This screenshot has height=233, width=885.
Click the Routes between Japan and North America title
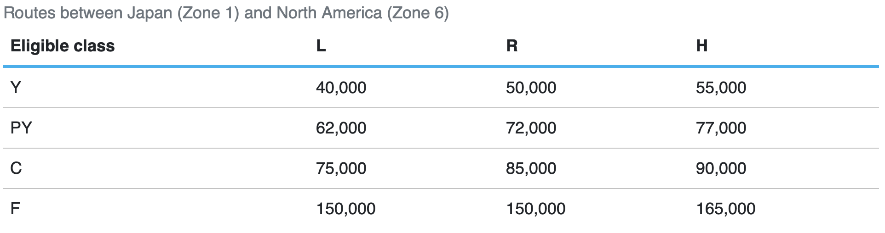226,13
